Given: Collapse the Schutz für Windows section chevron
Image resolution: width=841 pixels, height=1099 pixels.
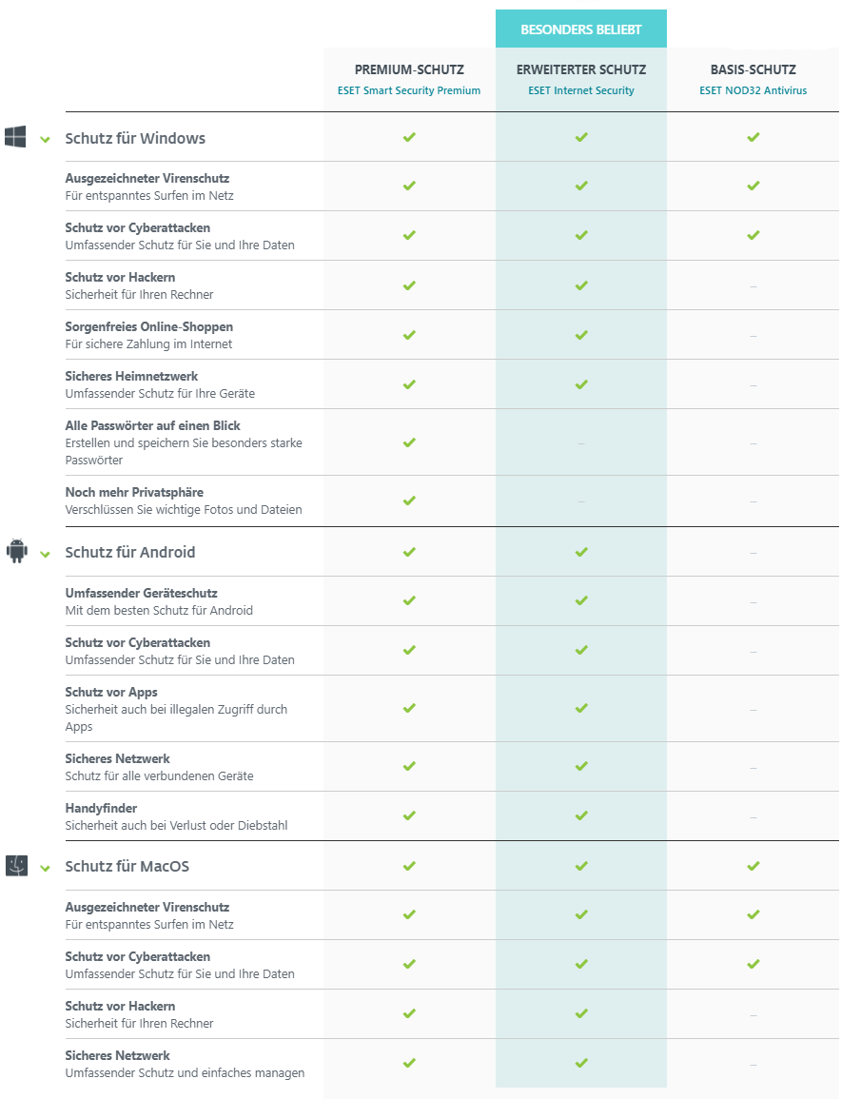Looking at the screenshot, I should (x=45, y=140).
